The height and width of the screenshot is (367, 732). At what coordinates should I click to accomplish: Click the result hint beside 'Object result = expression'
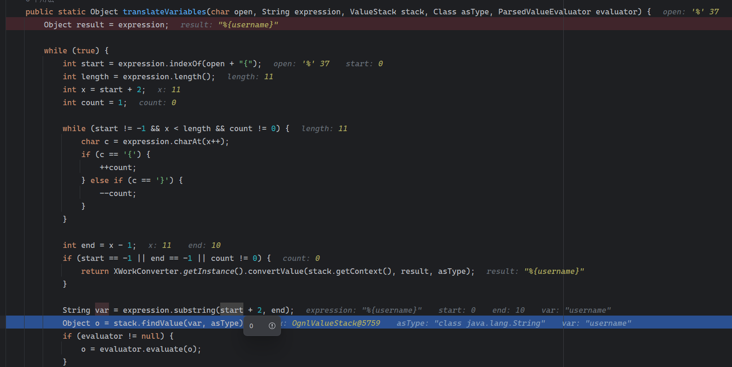229,25
